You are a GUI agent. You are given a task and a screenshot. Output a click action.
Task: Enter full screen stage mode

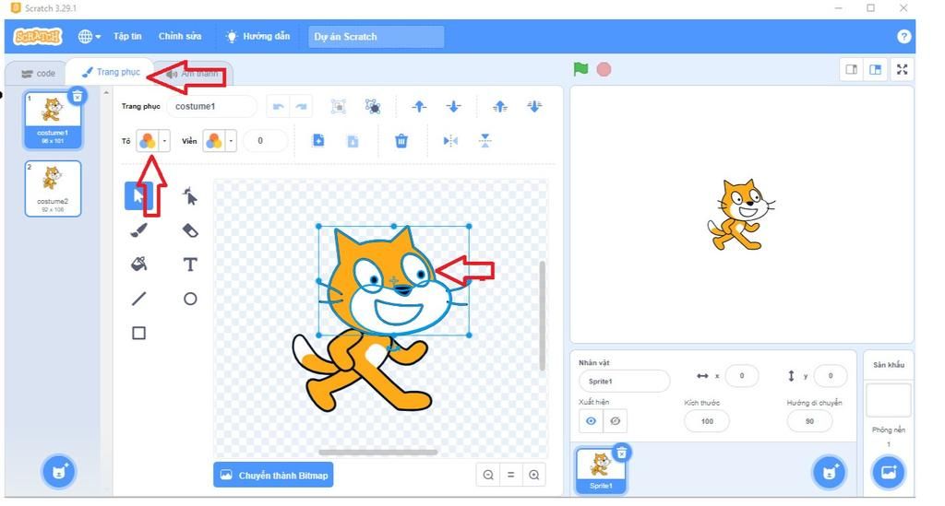(x=903, y=70)
